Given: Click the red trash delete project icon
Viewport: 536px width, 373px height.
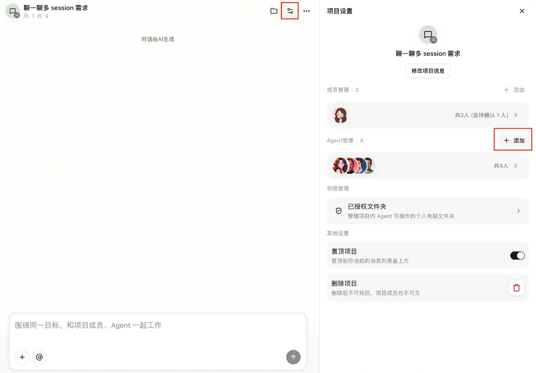Looking at the screenshot, I should (x=517, y=288).
